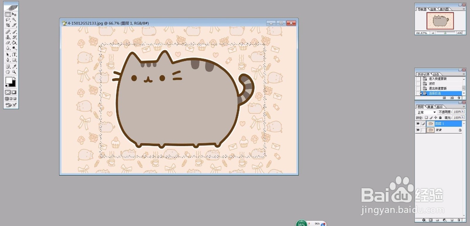This screenshot has width=470, height=226.
Task: Switch to the 通道 tab
Action: [x=430, y=107]
